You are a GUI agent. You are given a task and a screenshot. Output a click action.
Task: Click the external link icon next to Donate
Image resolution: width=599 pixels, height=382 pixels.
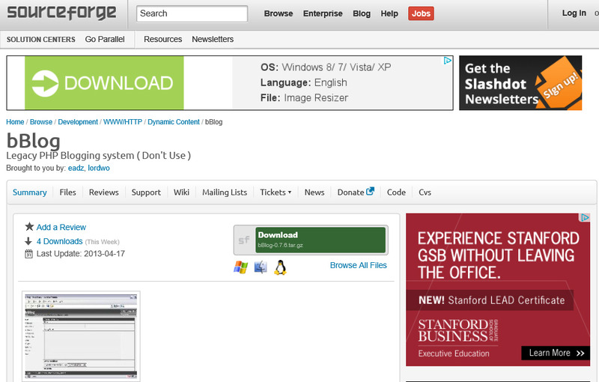coord(370,192)
